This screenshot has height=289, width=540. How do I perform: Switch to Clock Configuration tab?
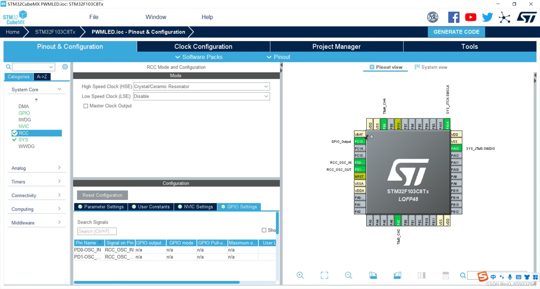click(203, 47)
